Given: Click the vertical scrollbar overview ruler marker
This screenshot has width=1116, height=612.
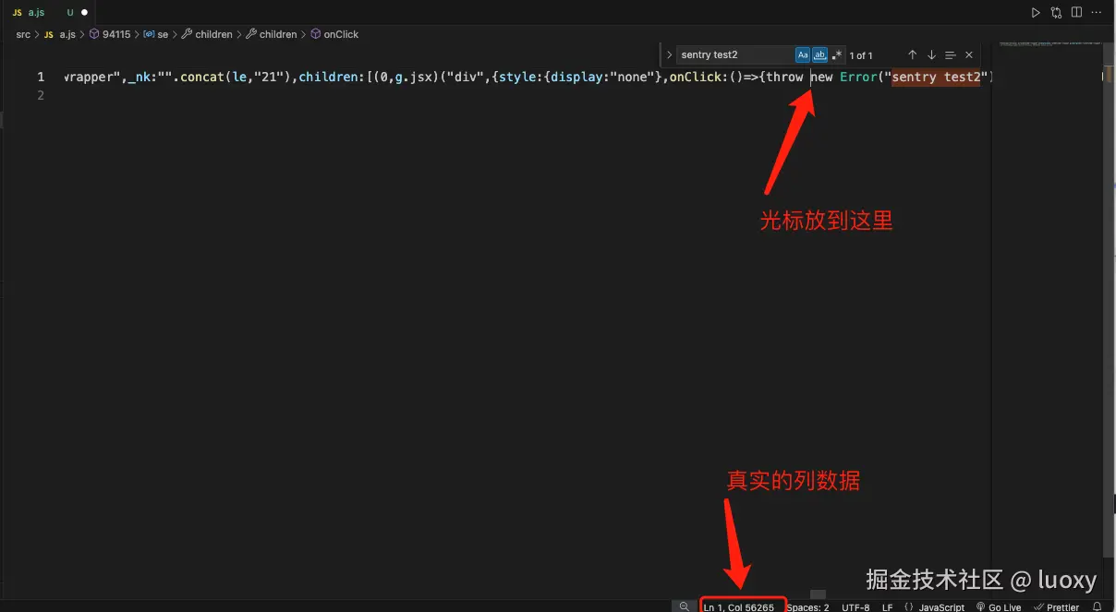Looking at the screenshot, I should point(1109,77).
